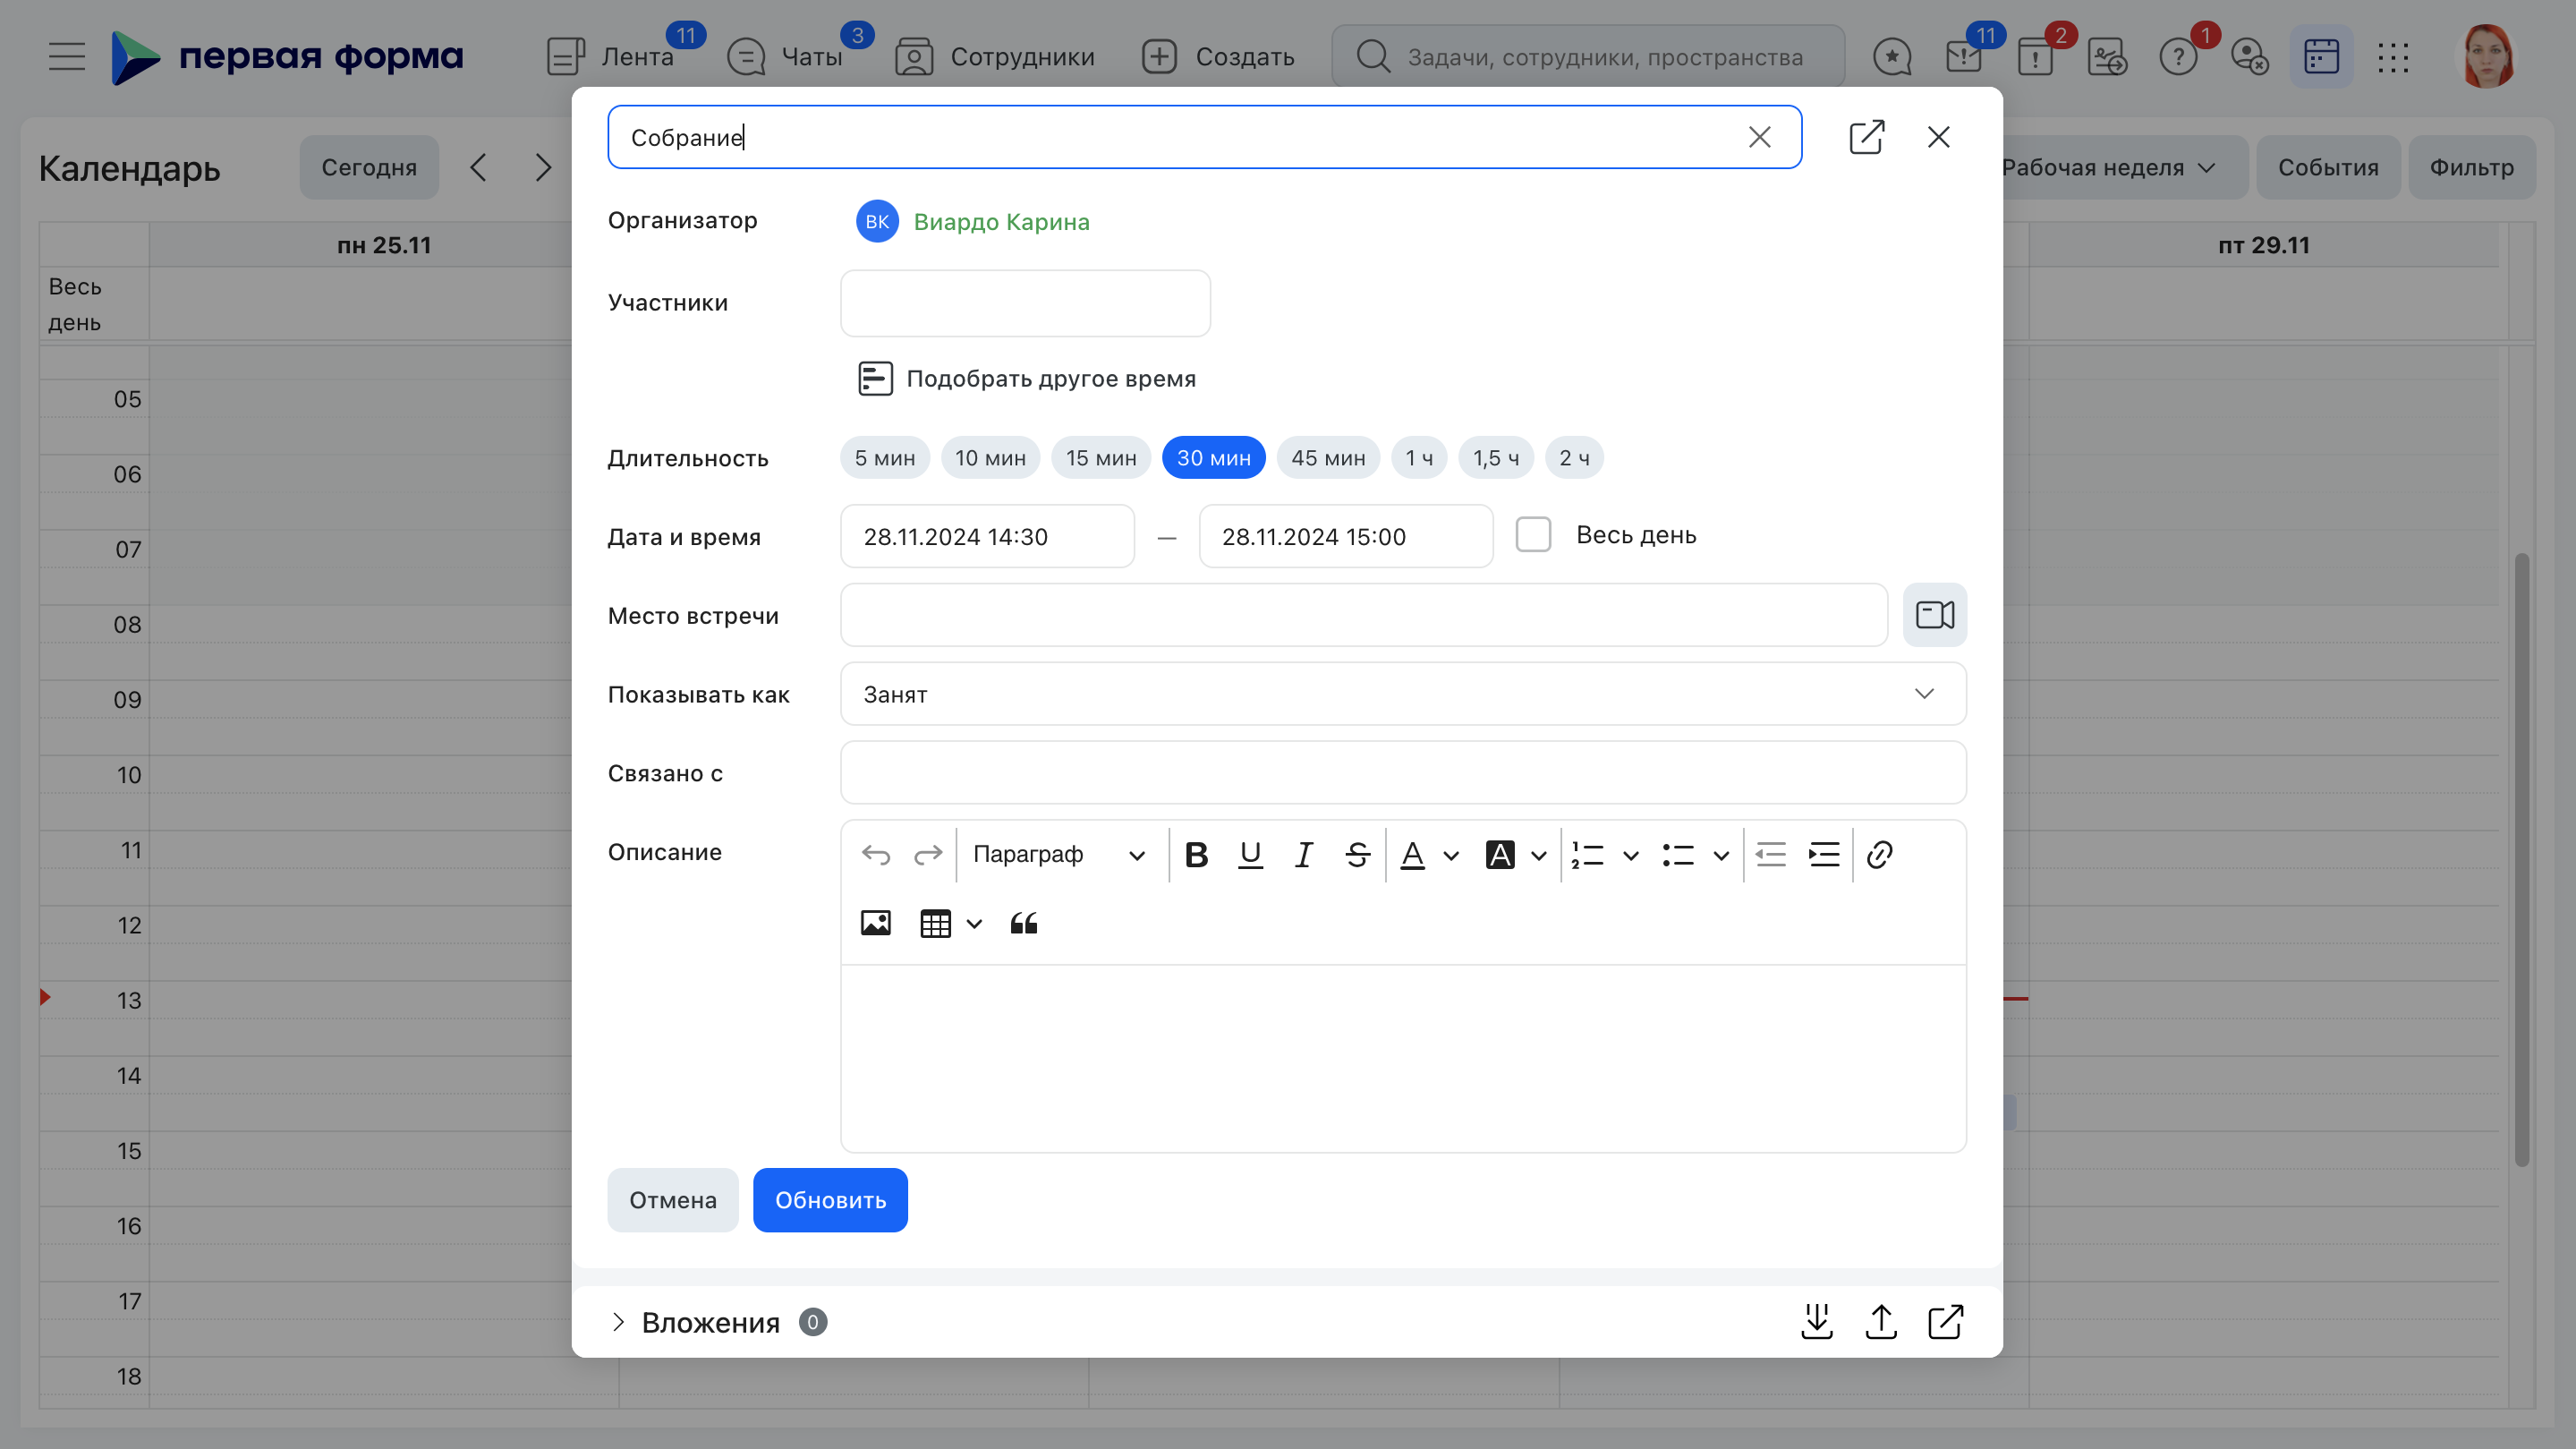Viewport: 2576px width, 1449px height.
Task: Go to previous calendar week
Action: tap(479, 167)
